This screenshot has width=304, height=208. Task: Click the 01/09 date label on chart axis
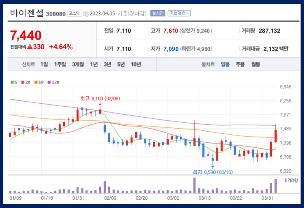coord(16,198)
